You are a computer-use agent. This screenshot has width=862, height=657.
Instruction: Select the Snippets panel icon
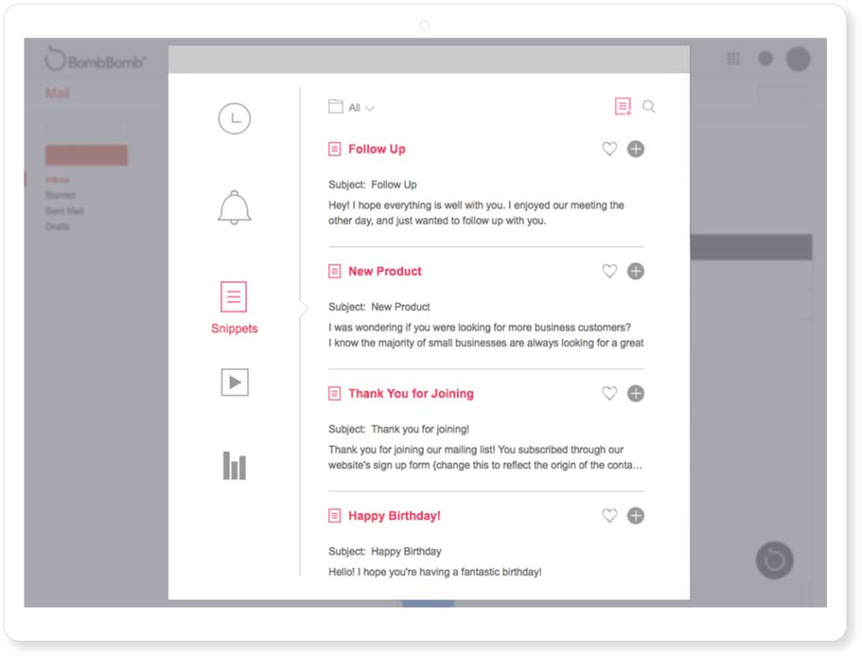[x=233, y=296]
